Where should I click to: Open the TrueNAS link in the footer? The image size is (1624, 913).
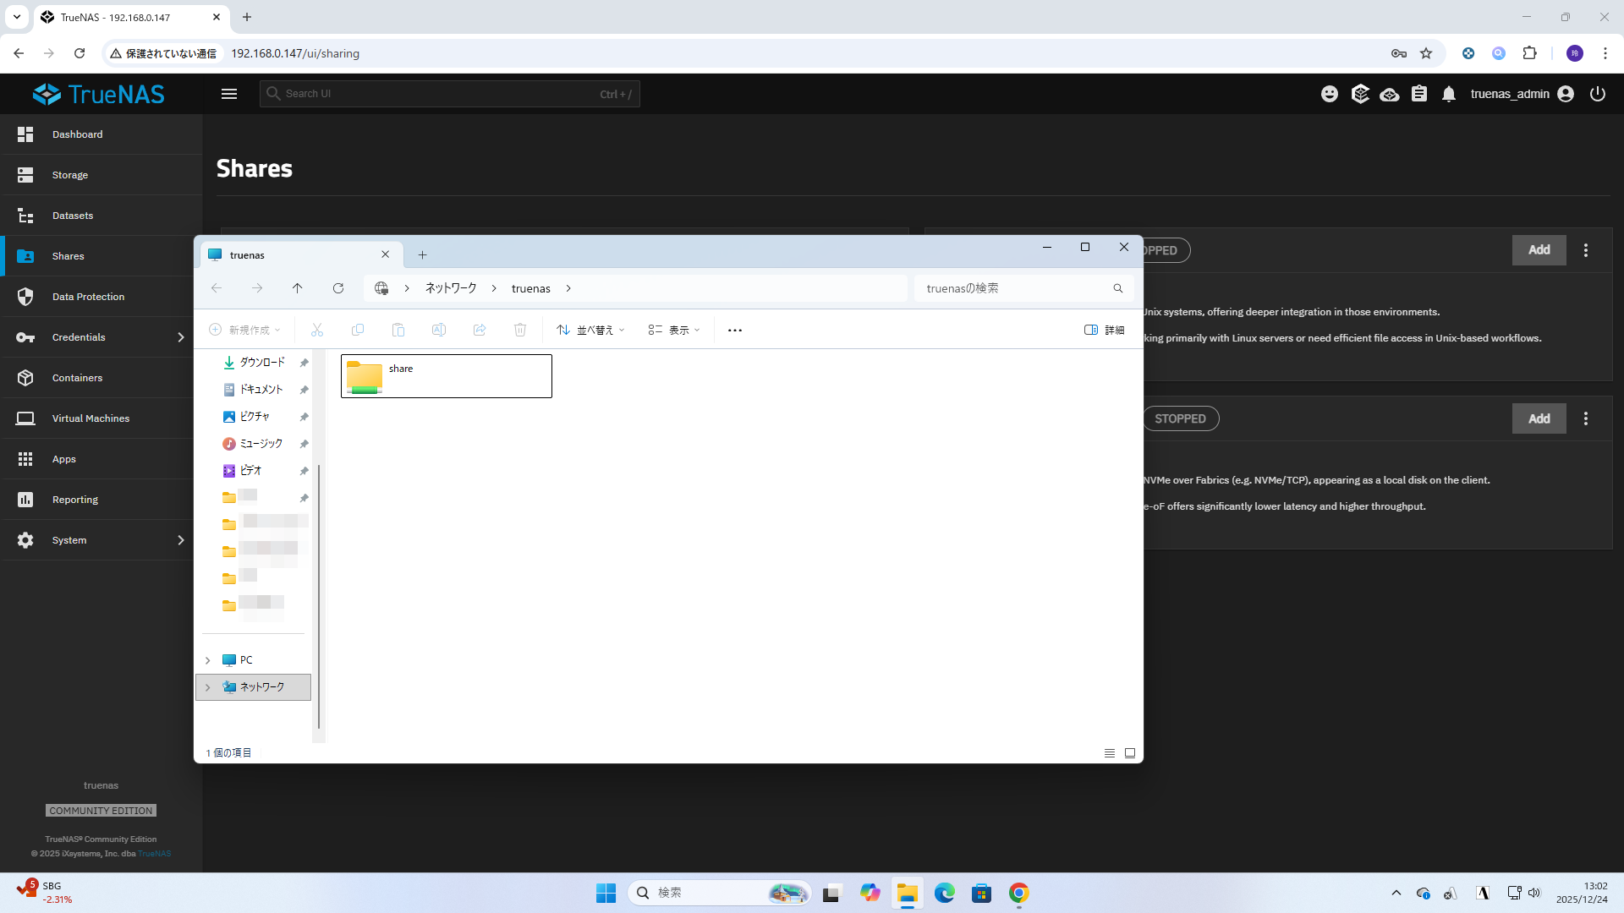pos(155,854)
